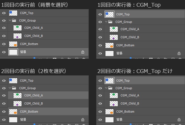Click CGM_Top layer name in 1回目の実行後 panel

tap(123, 14)
